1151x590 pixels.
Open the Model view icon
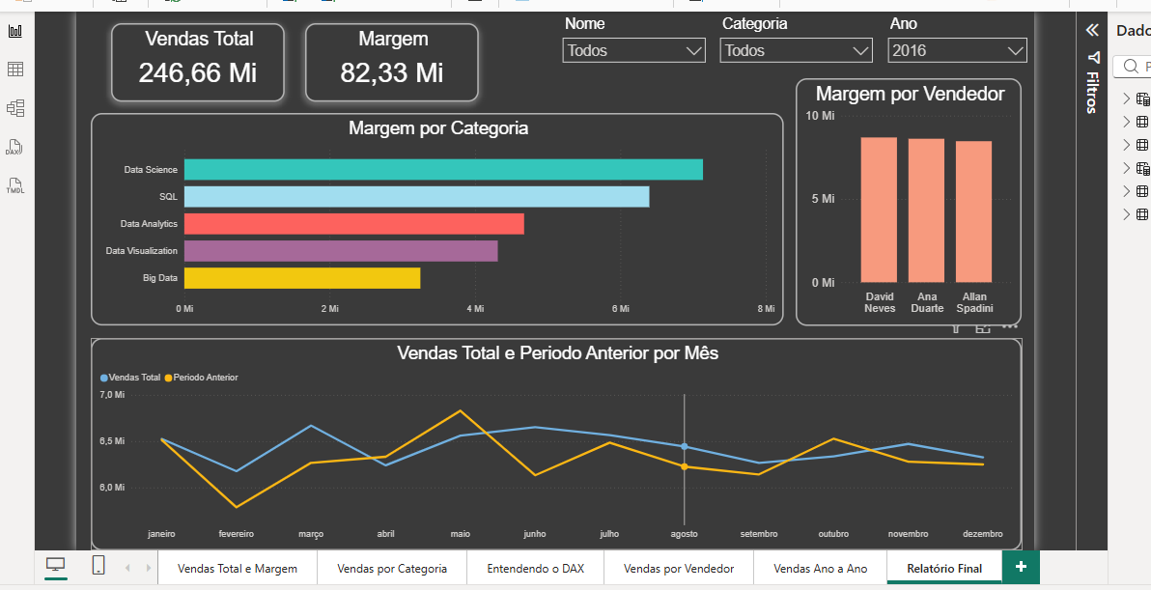[x=15, y=108]
